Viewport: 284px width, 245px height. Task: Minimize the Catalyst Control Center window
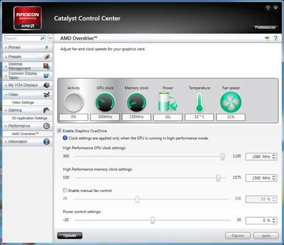268,8
